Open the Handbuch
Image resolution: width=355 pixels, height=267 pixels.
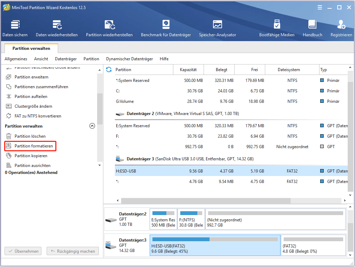pos(313,28)
